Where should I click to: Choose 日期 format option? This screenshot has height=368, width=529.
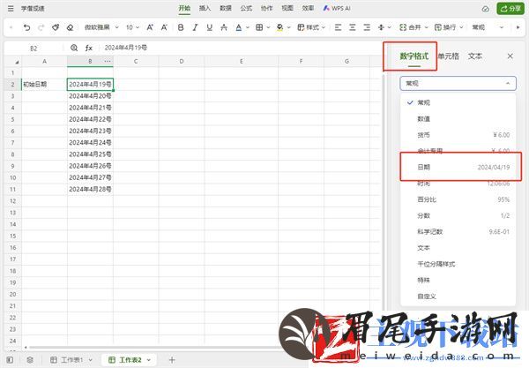click(460, 167)
